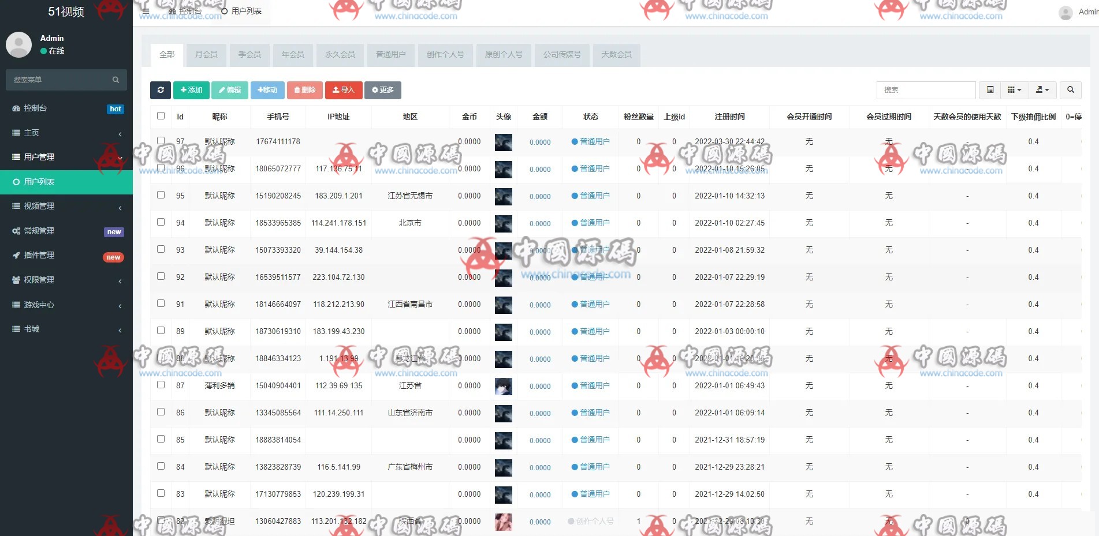Open avatar thumbnail for user 82

[504, 522]
